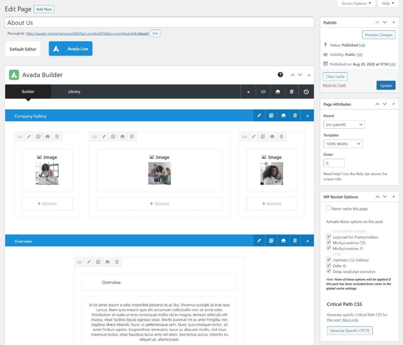Edit the 1/2 column with pencil icon
Viewport: 403px width, 345px height.
coord(104,137)
